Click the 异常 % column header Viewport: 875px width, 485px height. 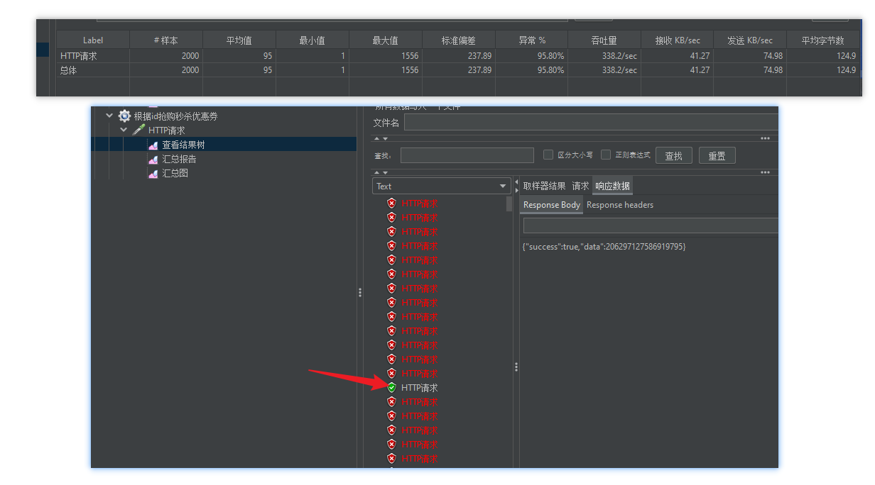tap(532, 40)
